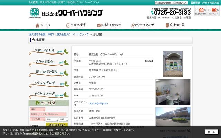Click the running figure icon beside アクセスマップ
The width and height of the screenshot is (221, 138).
132,26
